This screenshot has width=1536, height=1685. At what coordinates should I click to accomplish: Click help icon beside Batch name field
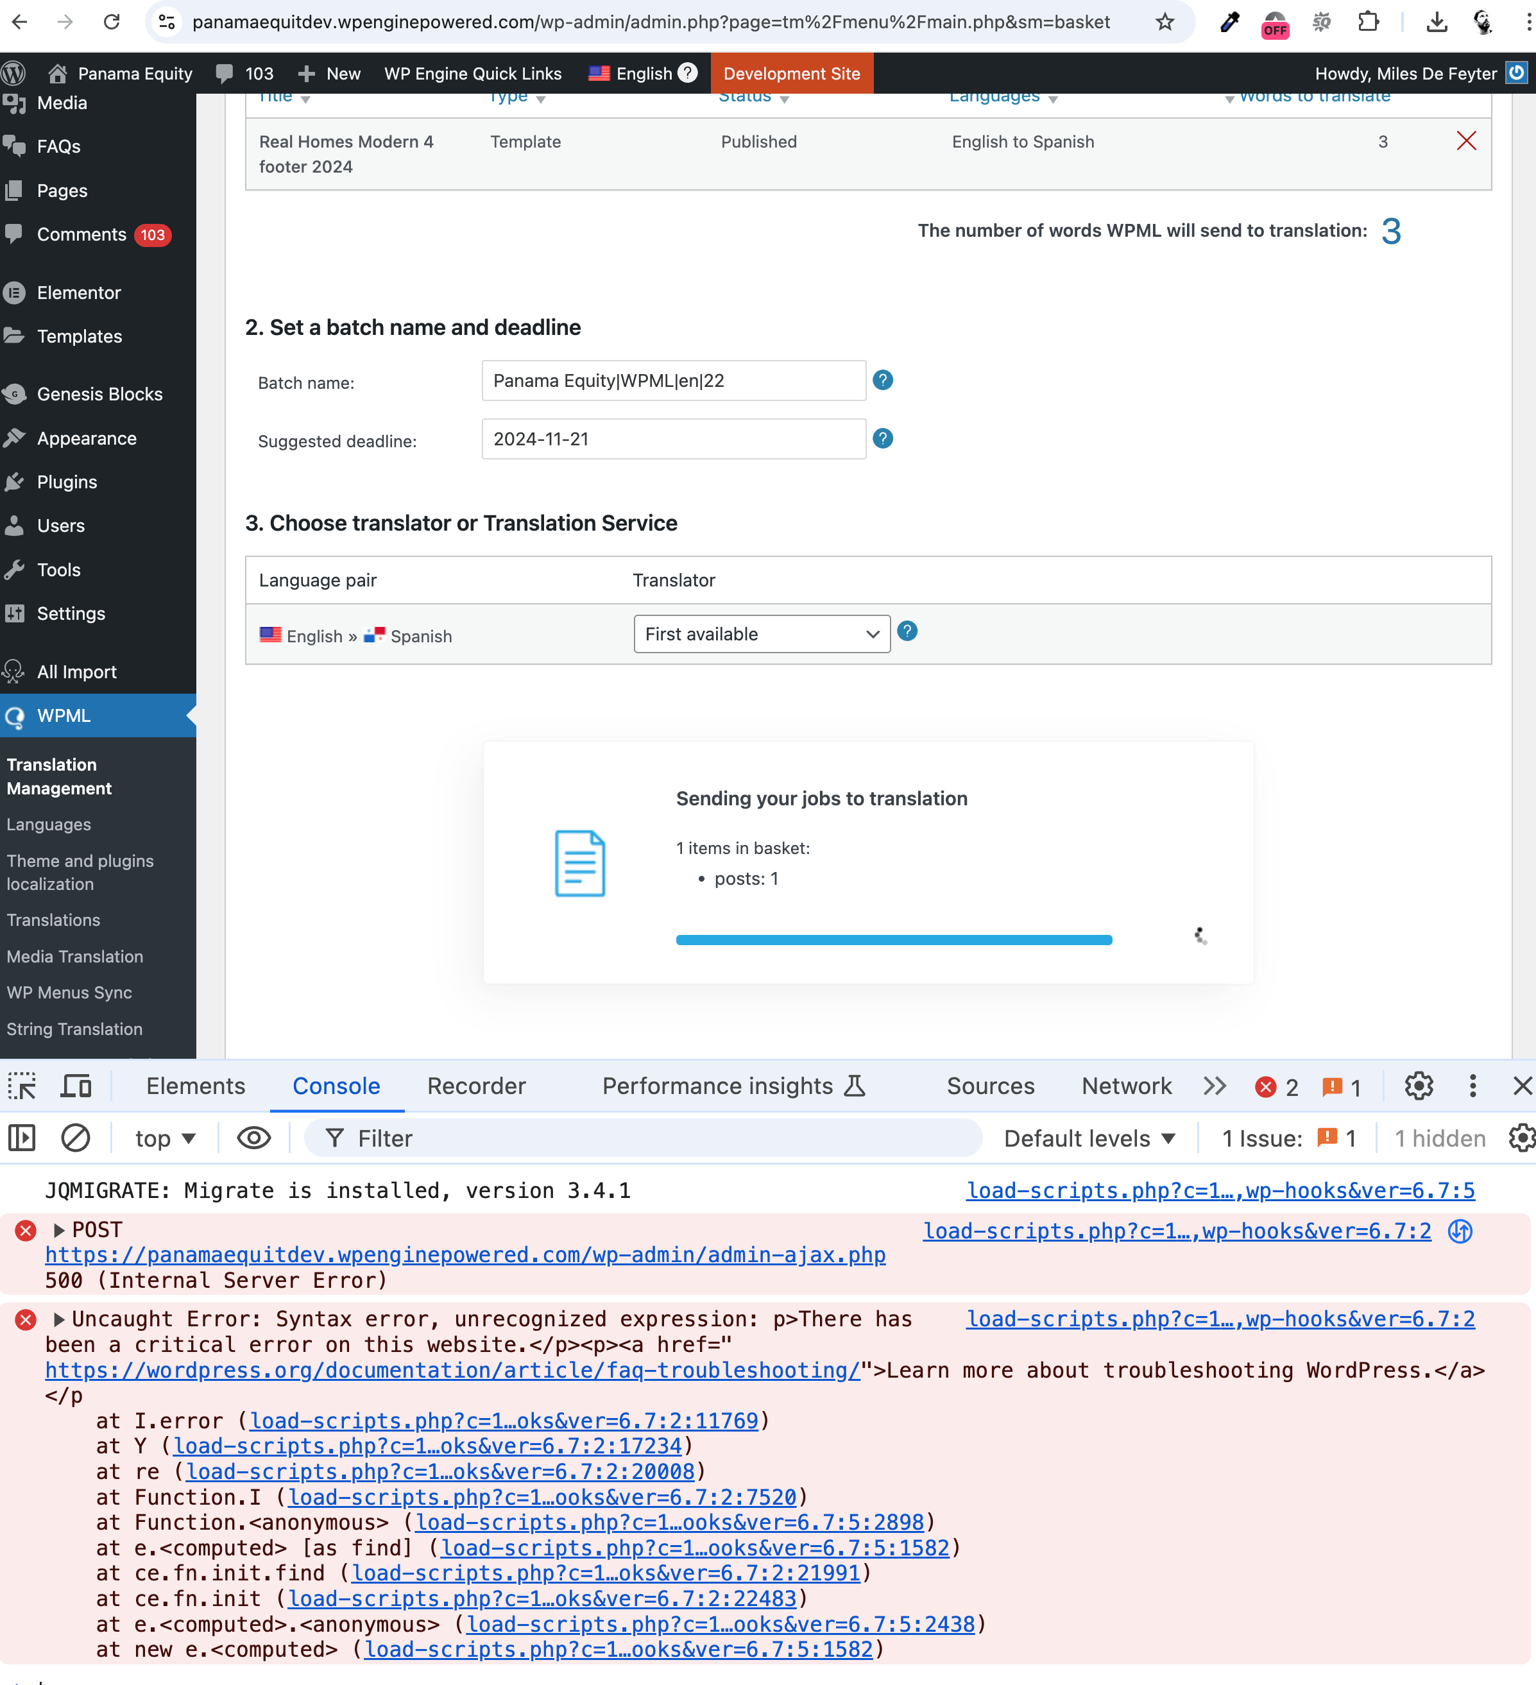coord(882,381)
